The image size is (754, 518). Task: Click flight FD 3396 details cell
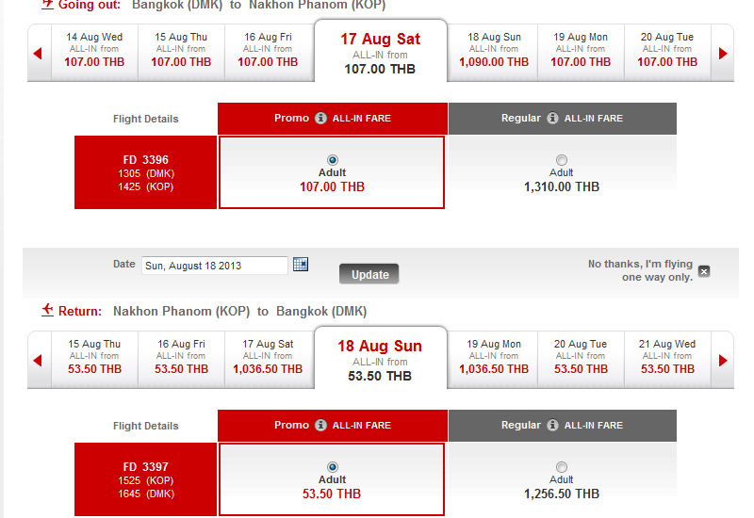[x=146, y=173]
